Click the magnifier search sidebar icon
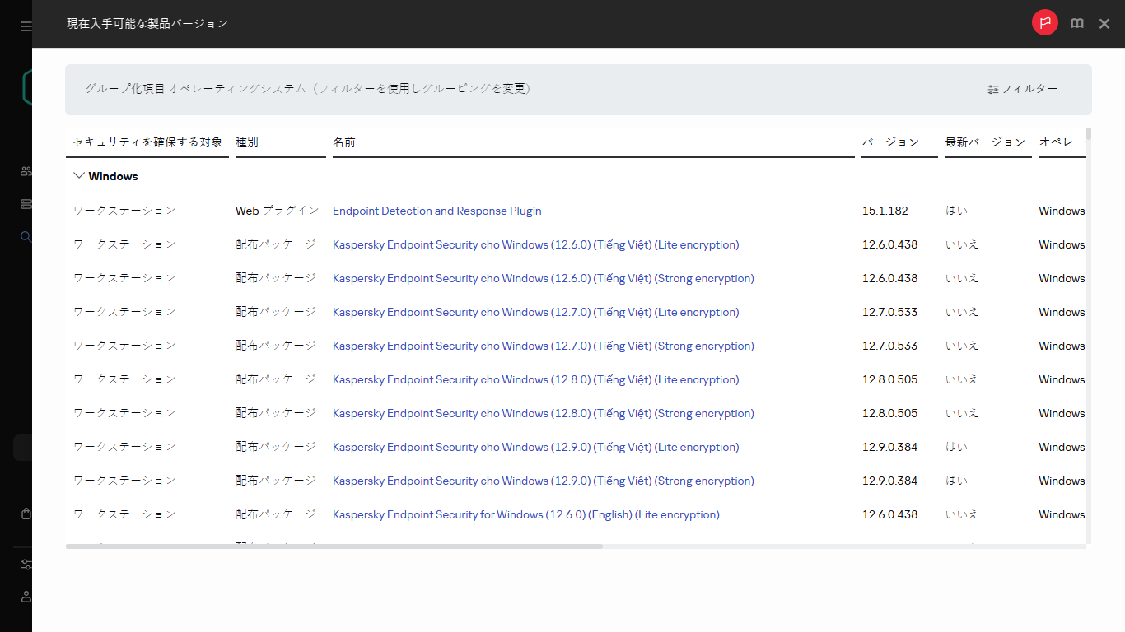 pyautogui.click(x=26, y=237)
